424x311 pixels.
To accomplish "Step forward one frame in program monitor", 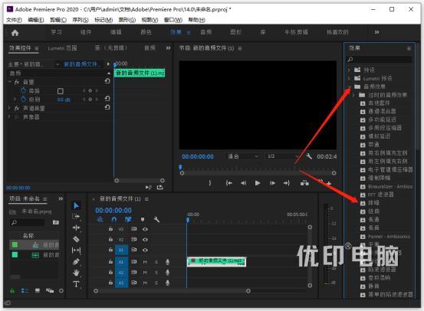I will click(272, 183).
